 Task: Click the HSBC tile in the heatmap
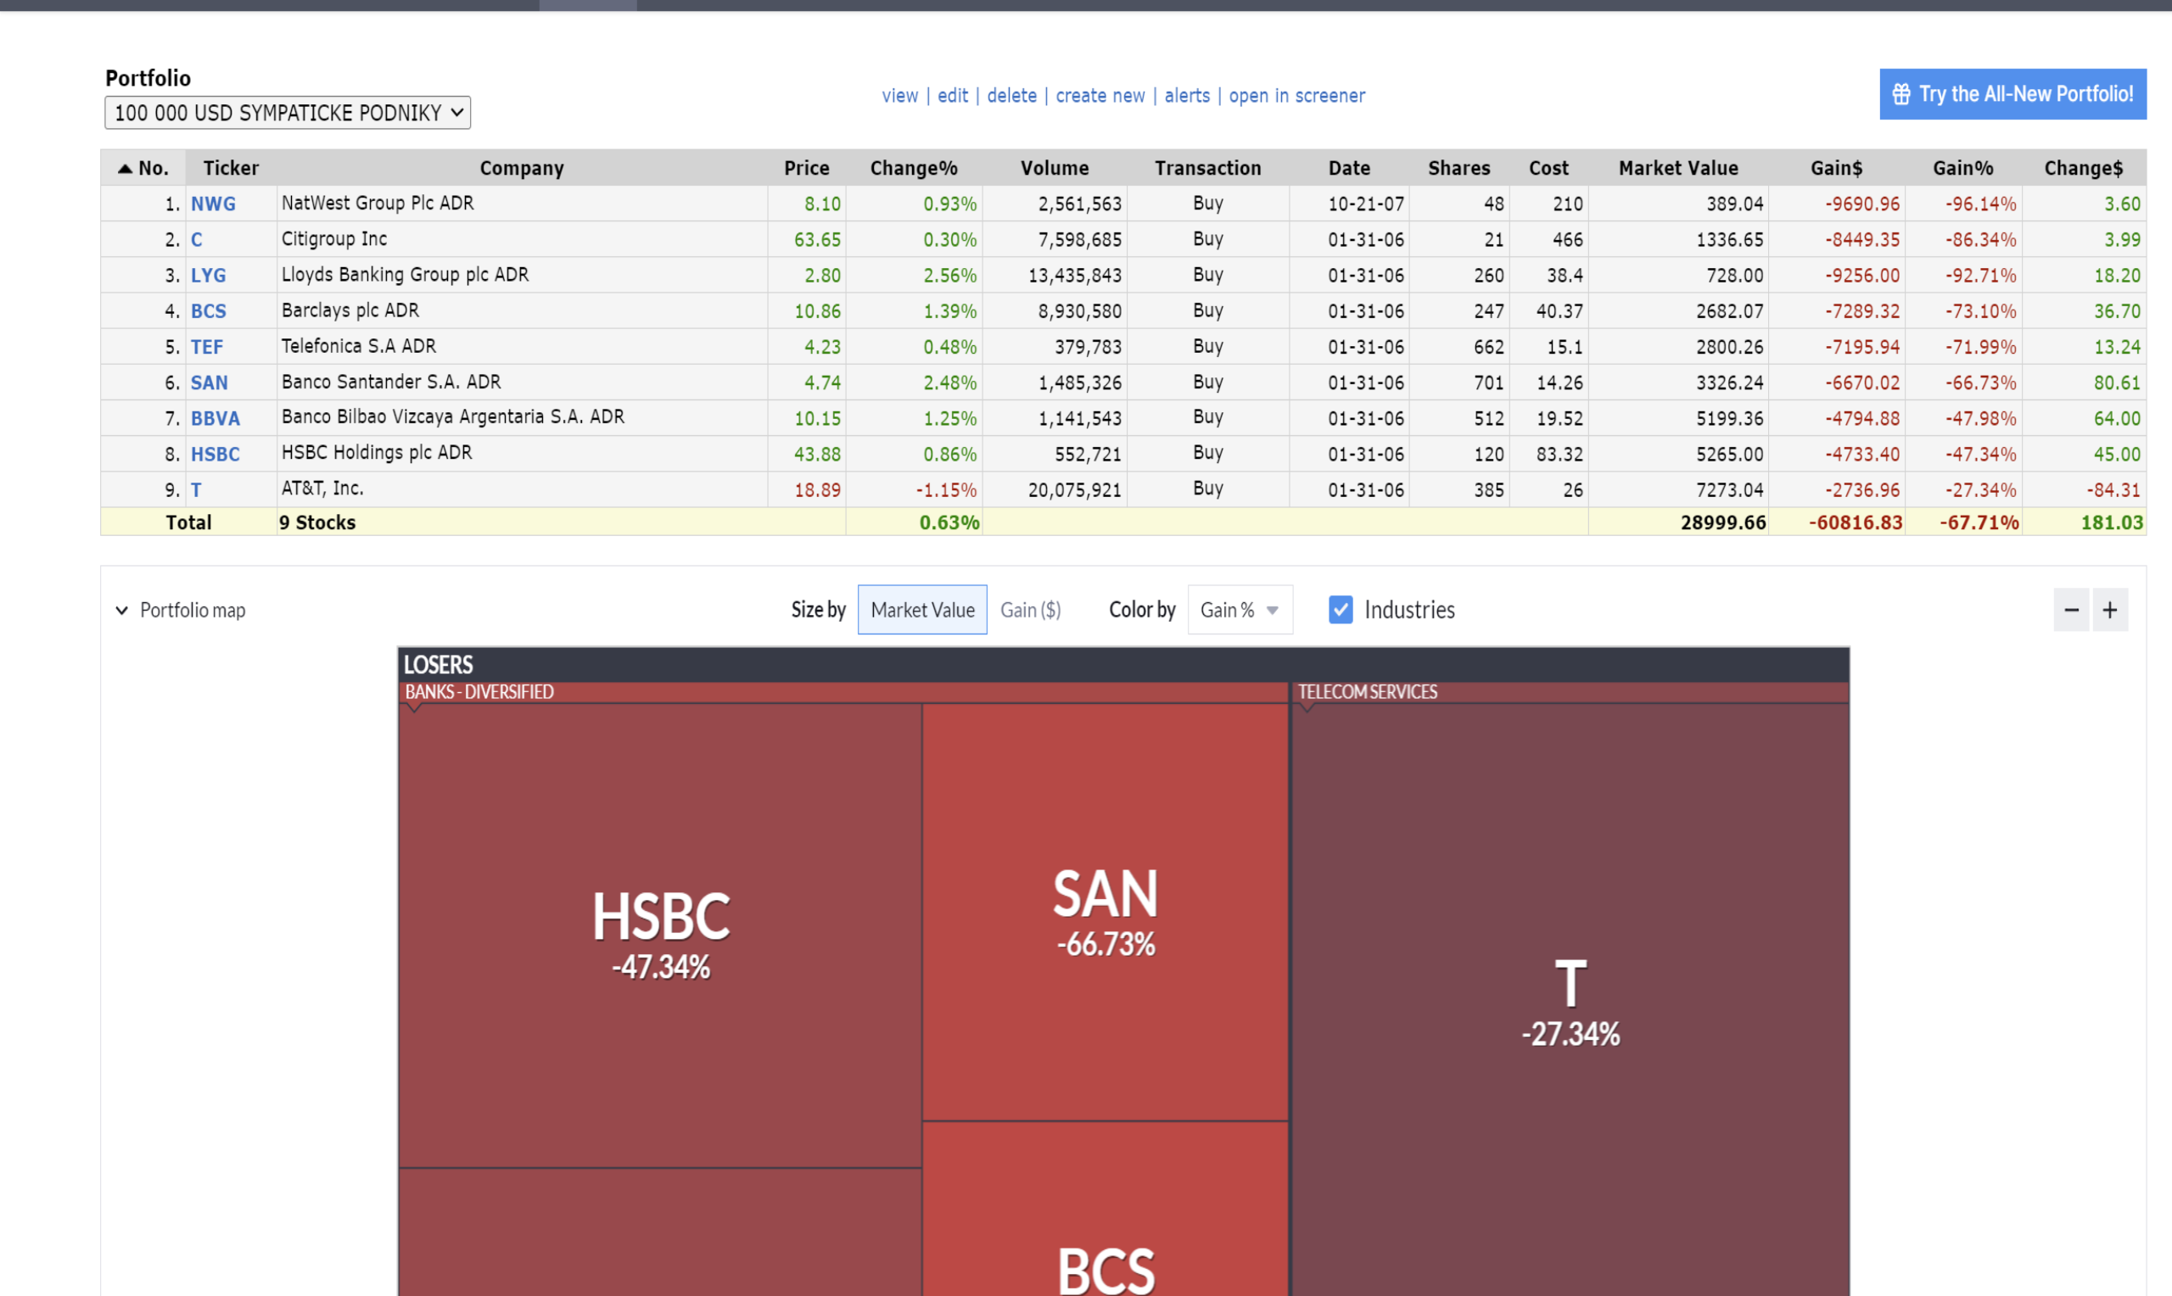(x=660, y=935)
